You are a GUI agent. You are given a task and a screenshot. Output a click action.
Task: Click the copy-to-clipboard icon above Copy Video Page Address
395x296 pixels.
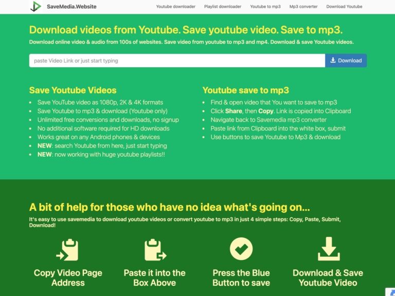coord(67,250)
